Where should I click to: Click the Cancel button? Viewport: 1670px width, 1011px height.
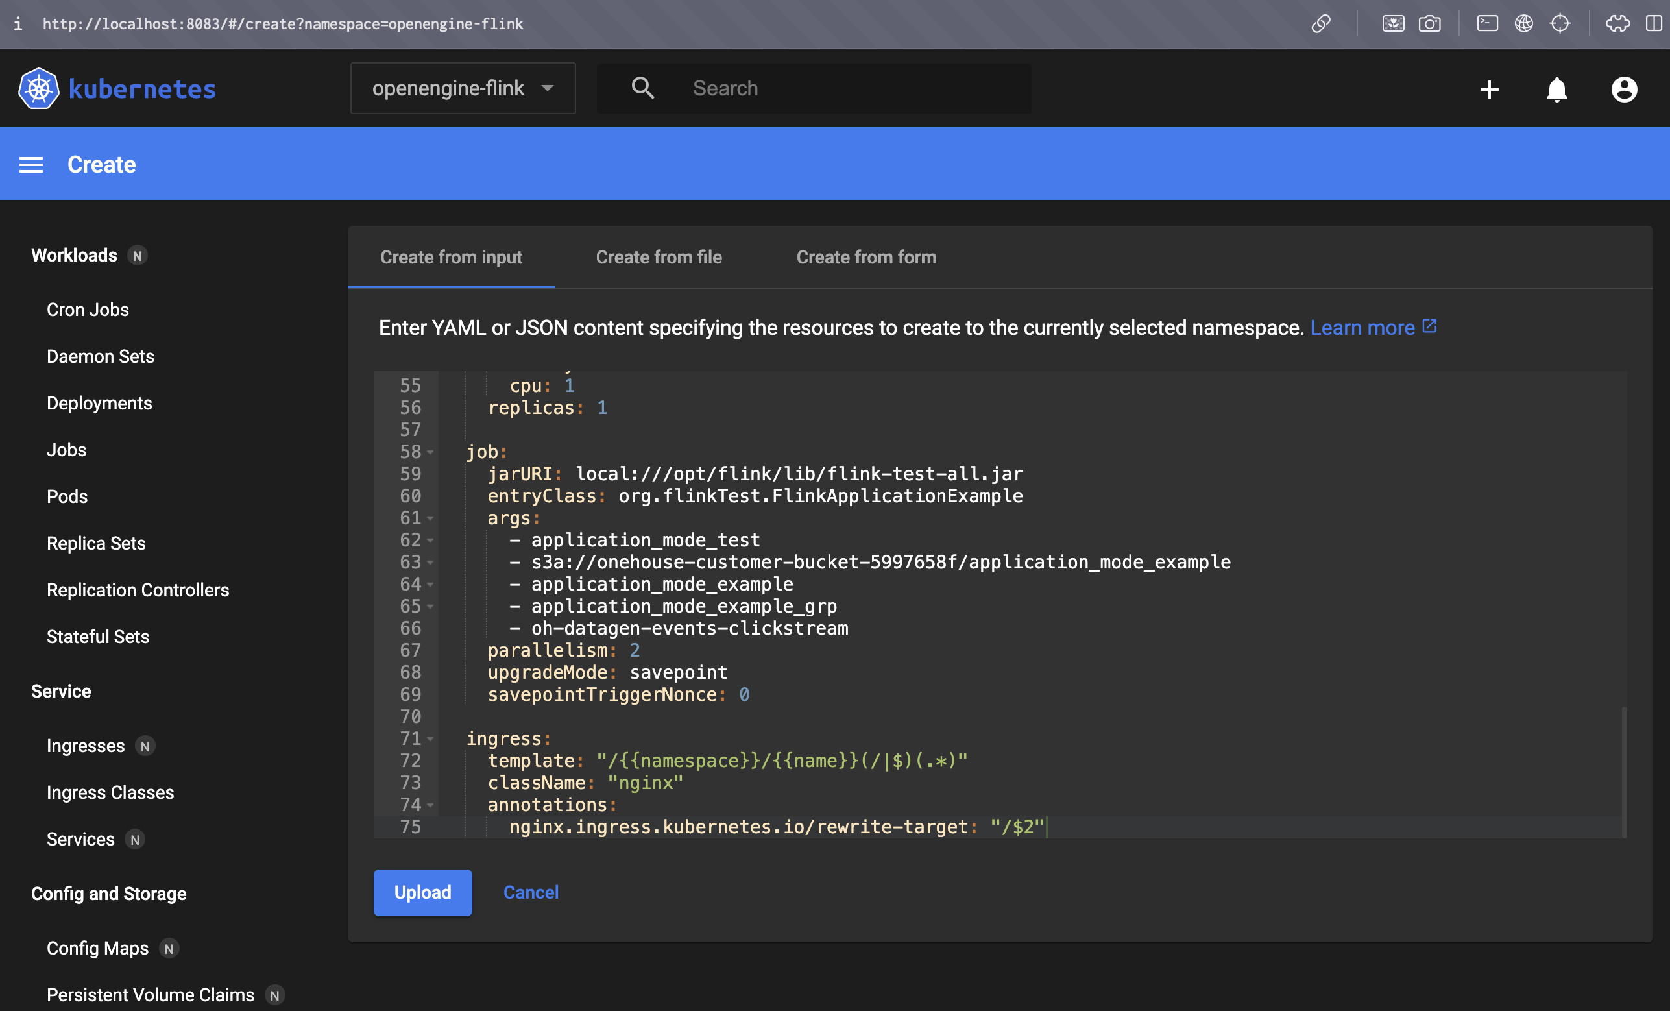click(x=531, y=893)
